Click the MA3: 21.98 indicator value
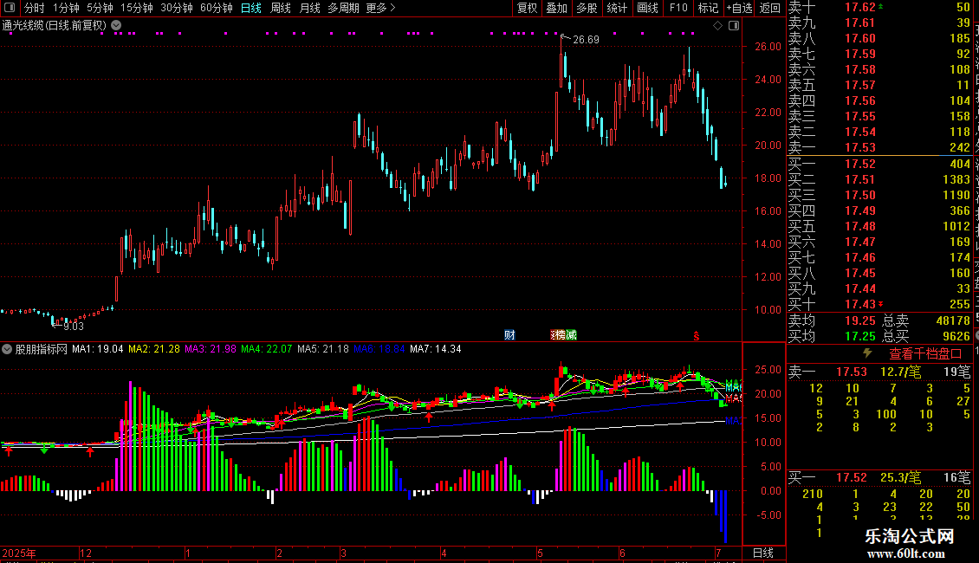Image resolution: width=979 pixels, height=563 pixels. pyautogui.click(x=211, y=349)
